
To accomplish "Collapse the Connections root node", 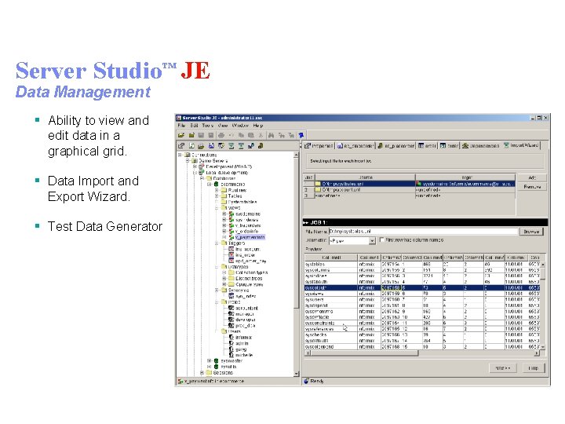I will 180,155.
